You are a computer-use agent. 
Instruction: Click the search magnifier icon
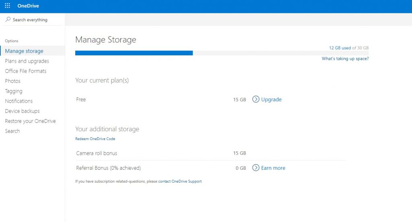pyautogui.click(x=8, y=19)
